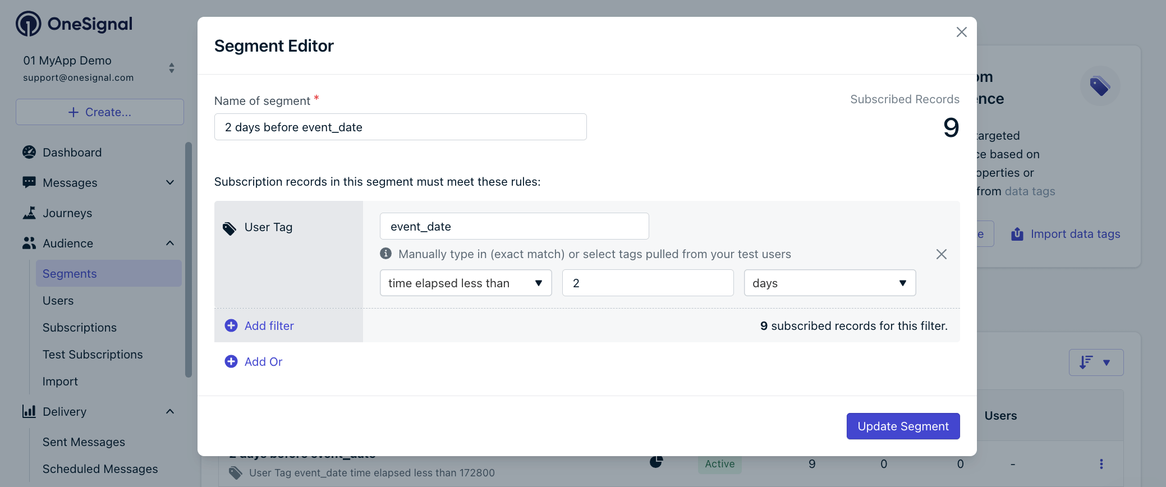
Task: Click the tag icon on the background card
Action: [x=1100, y=86]
